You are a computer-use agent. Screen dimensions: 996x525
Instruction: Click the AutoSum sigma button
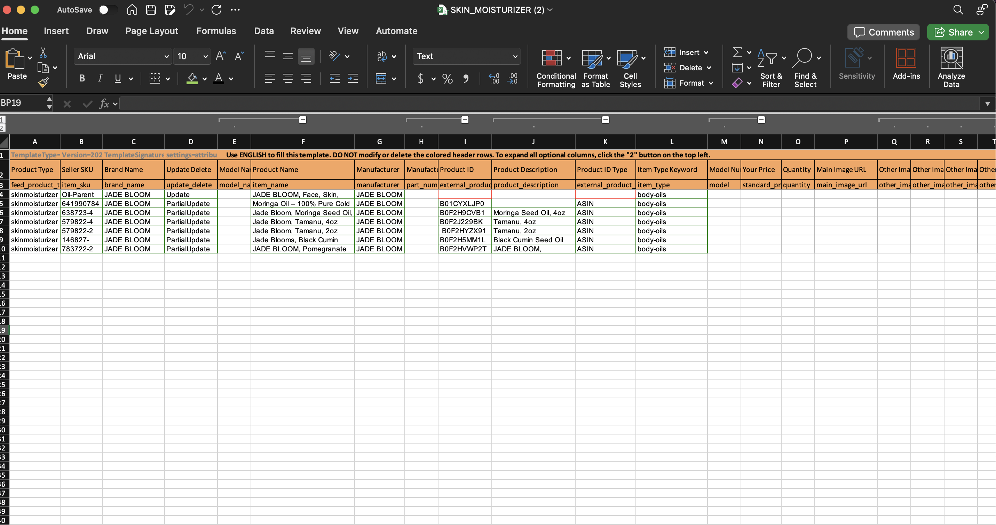(x=737, y=52)
